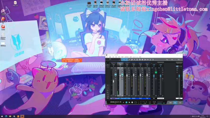Click the FX icon on the bus channel
The height and width of the screenshot is (118, 210).
coord(156,96)
